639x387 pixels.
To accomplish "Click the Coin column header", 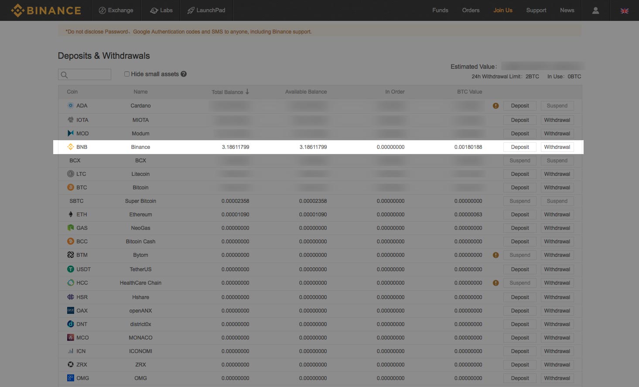I will [x=72, y=92].
